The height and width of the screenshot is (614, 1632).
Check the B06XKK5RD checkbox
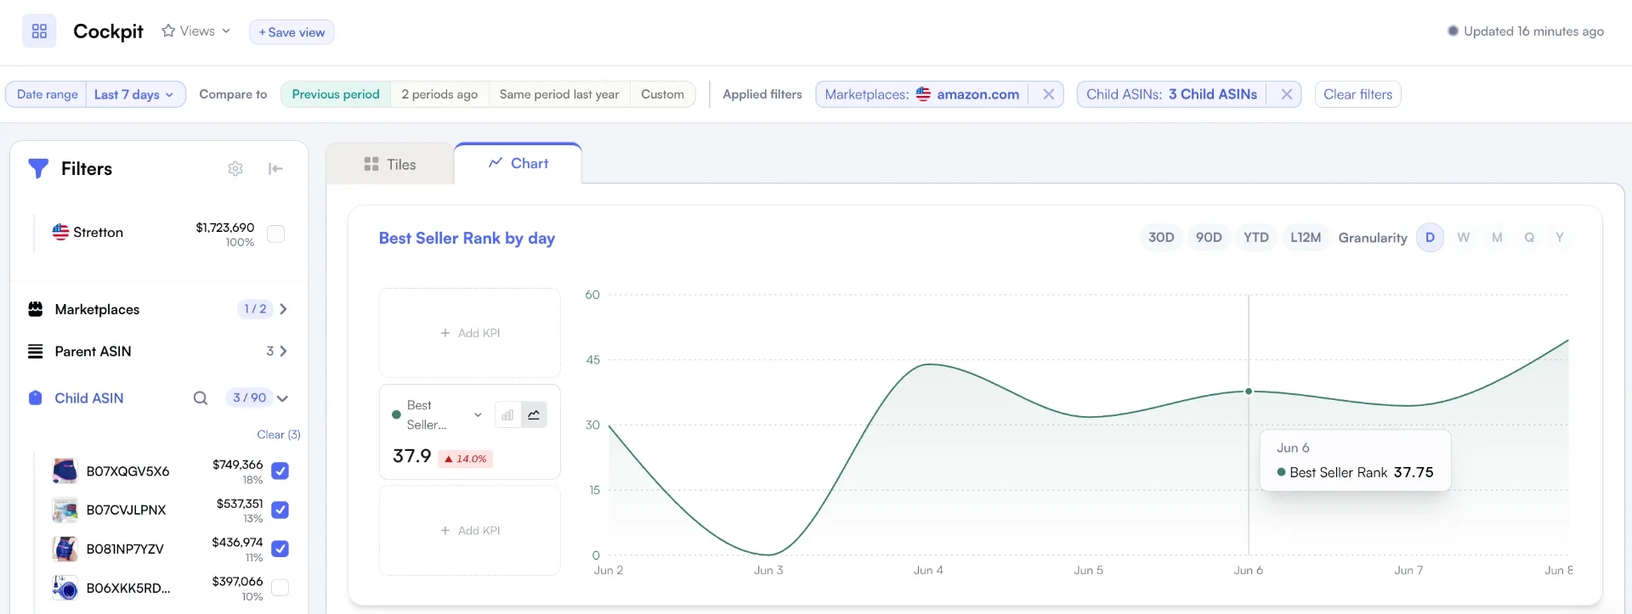[280, 588]
